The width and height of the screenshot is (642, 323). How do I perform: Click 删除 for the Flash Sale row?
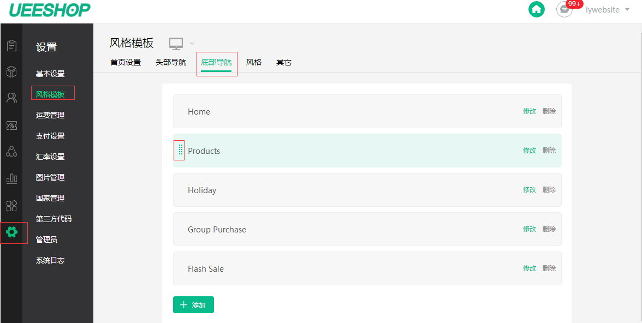(x=549, y=268)
